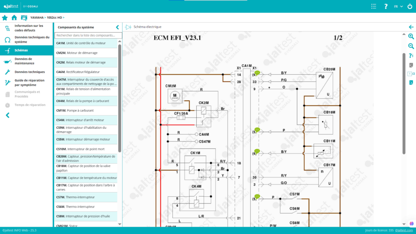416x234 pixels.
Task: Click the vehicle search icon
Action: point(24,17)
